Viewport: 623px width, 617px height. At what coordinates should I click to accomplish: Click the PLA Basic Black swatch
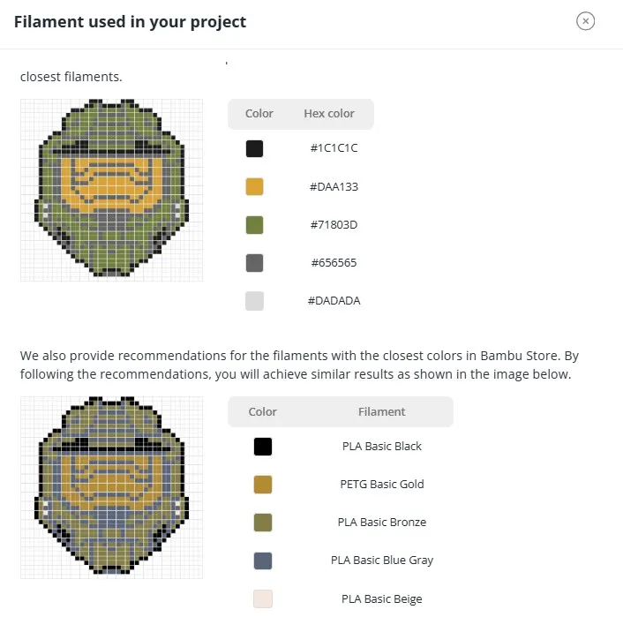[263, 447]
